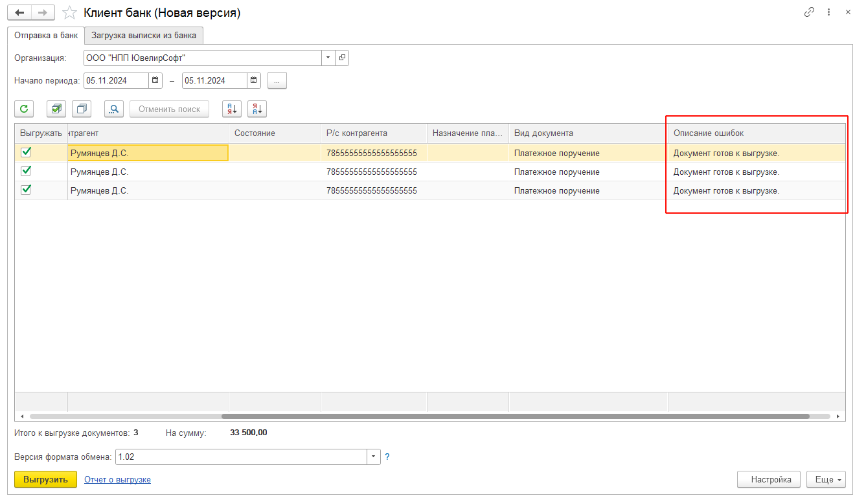855x498 pixels.
Task: Untick export checkbox in highlighted first row
Action: pos(26,152)
